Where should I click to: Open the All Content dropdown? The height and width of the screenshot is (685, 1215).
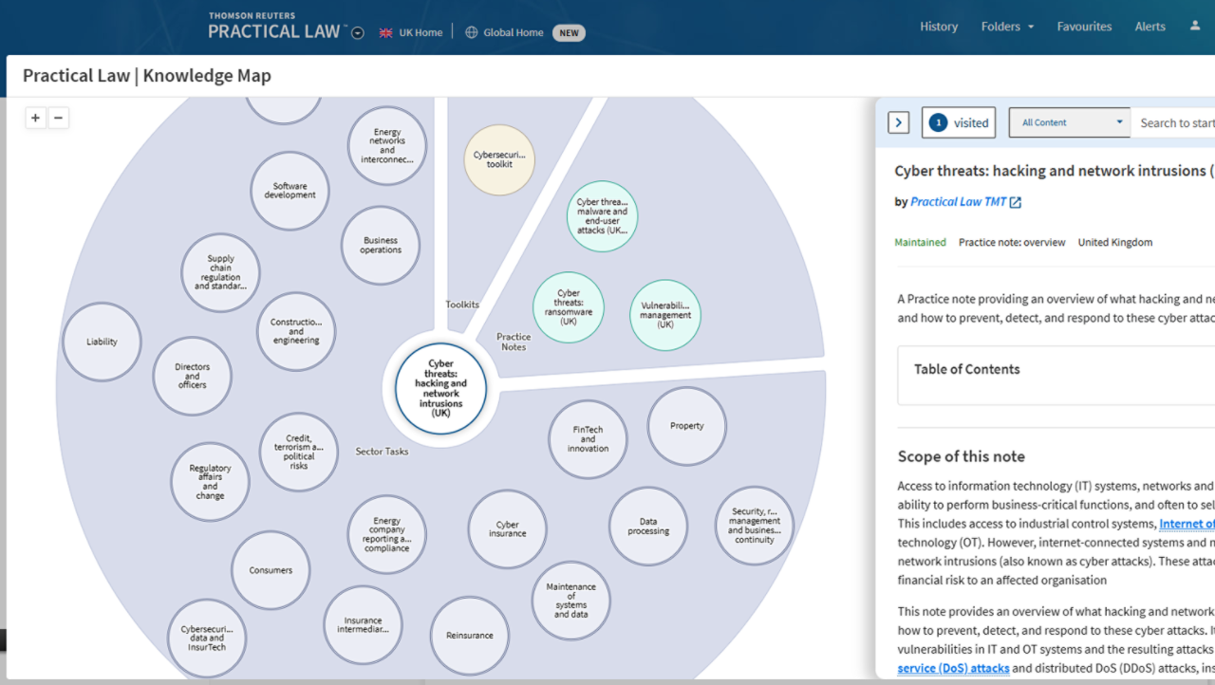1069,122
